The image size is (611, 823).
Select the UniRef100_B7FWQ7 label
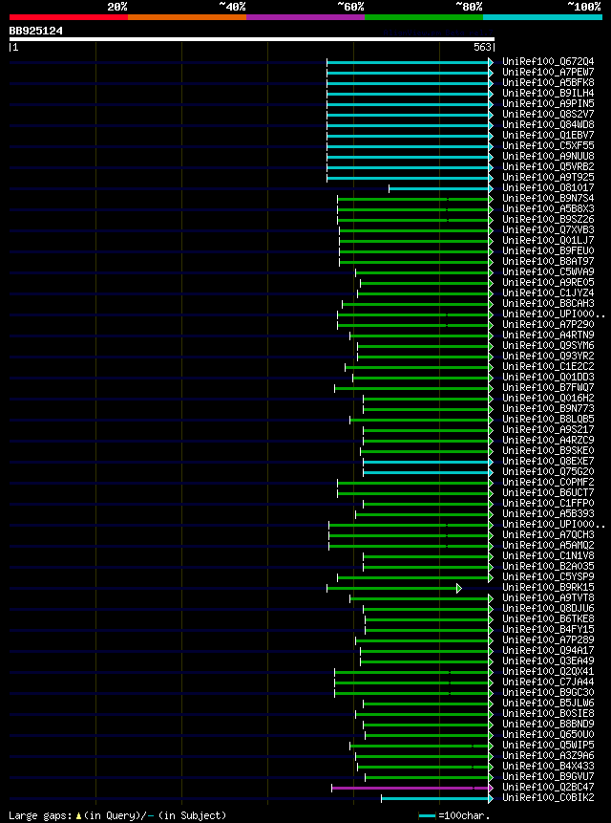coord(548,387)
